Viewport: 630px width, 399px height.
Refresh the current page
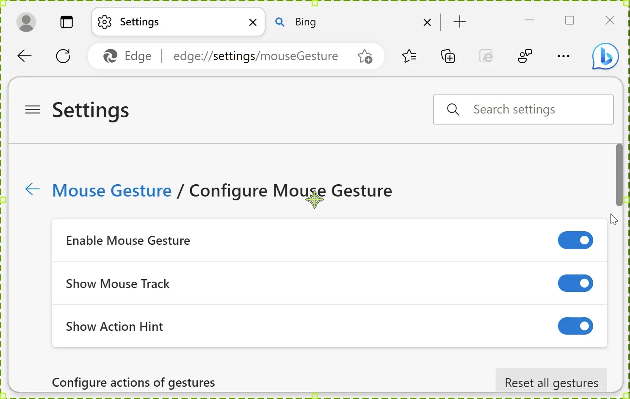(x=64, y=56)
